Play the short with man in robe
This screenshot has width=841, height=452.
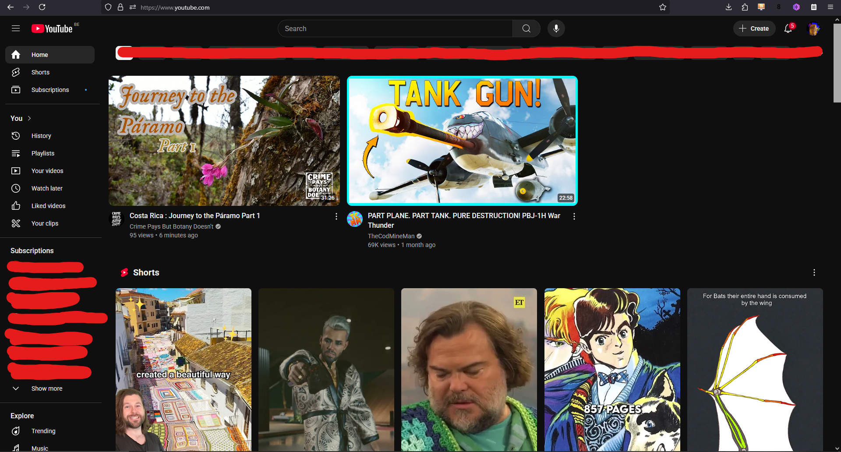(326, 370)
